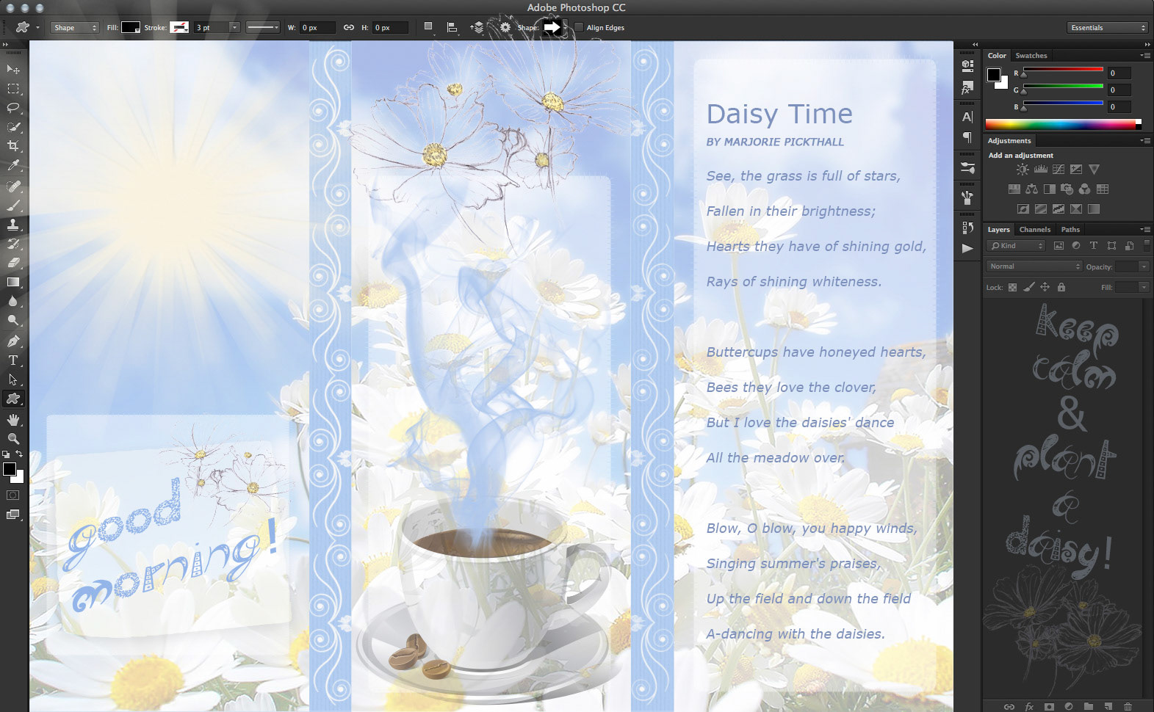
Task: Open path arrangement options
Action: click(x=477, y=27)
